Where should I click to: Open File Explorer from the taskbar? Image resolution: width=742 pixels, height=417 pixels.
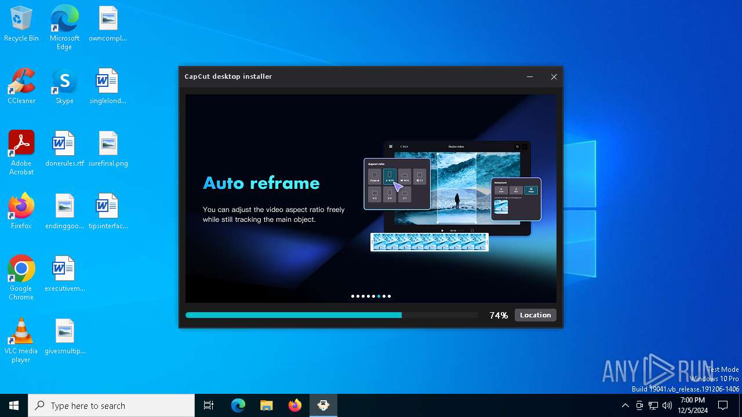(x=267, y=405)
